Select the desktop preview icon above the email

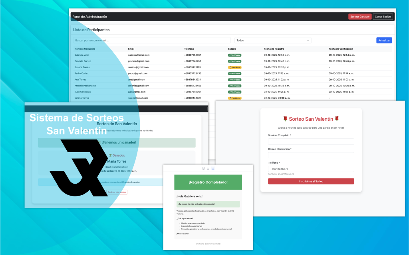[x=213, y=169]
